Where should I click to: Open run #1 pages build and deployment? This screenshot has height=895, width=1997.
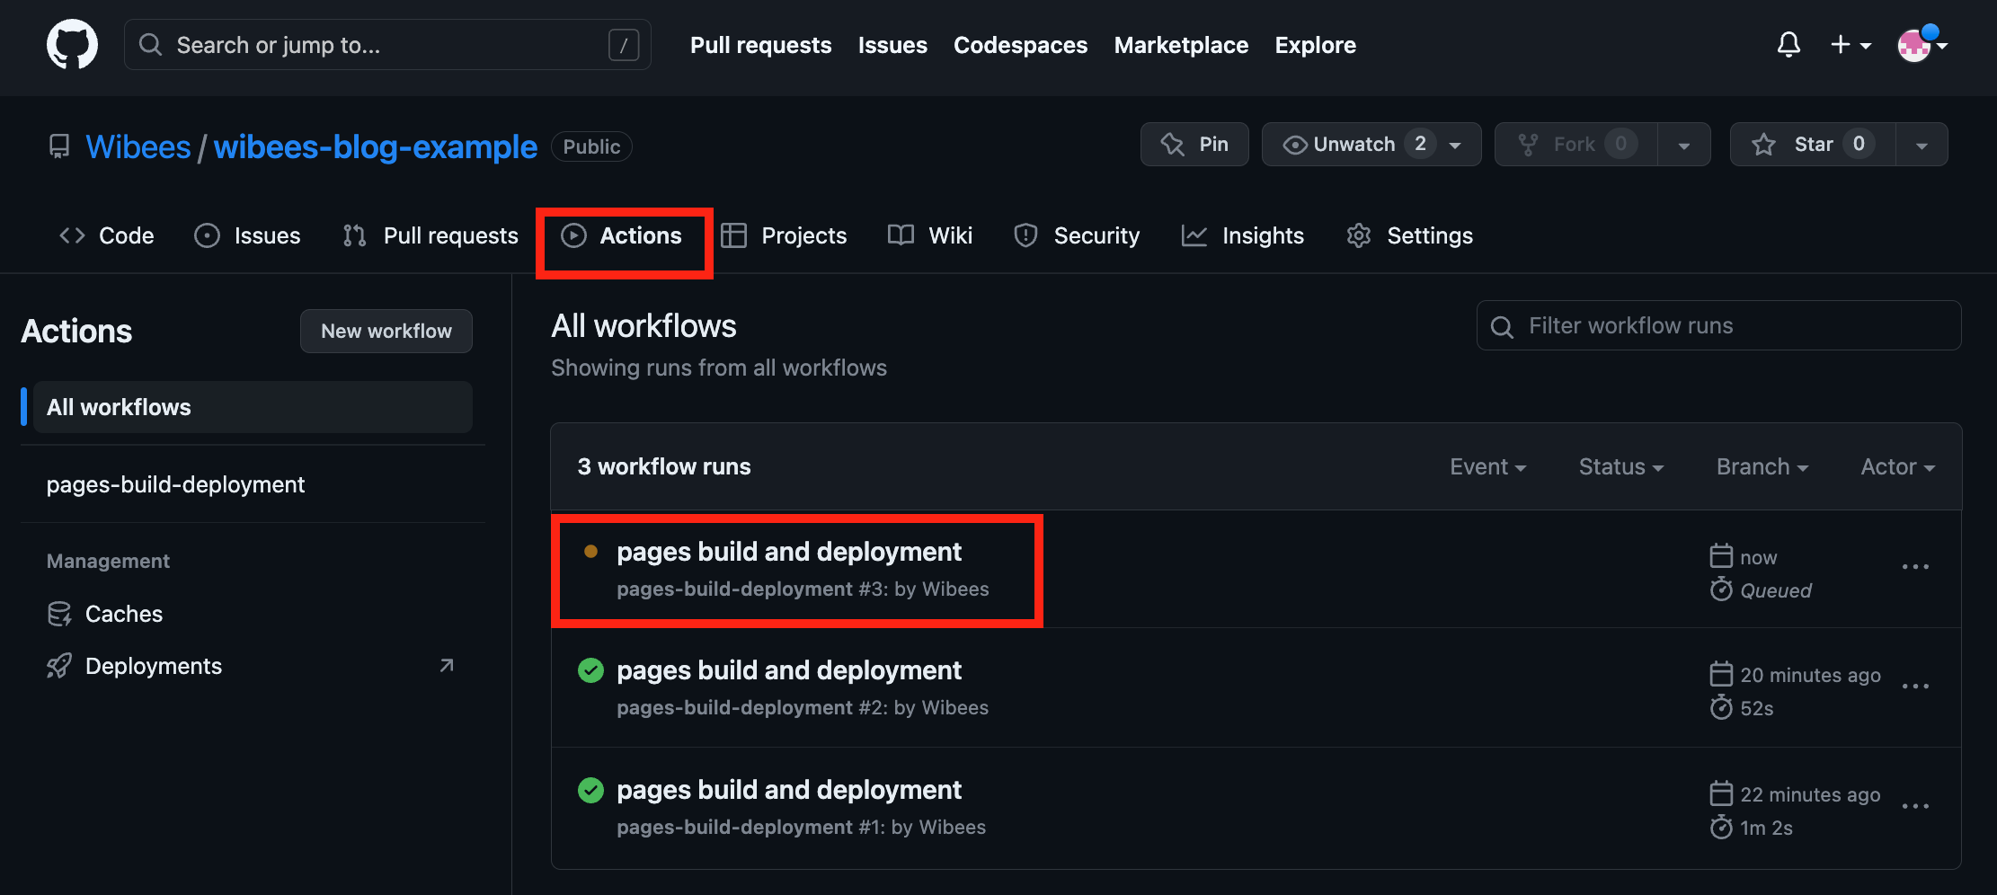point(789,790)
